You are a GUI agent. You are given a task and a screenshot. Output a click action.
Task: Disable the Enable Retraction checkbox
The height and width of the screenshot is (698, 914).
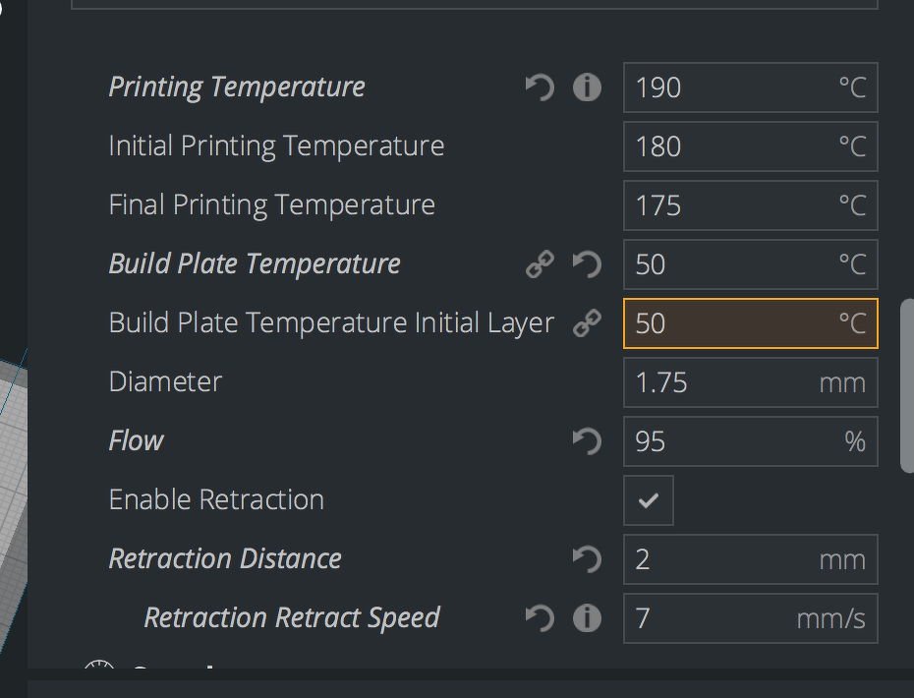click(649, 499)
